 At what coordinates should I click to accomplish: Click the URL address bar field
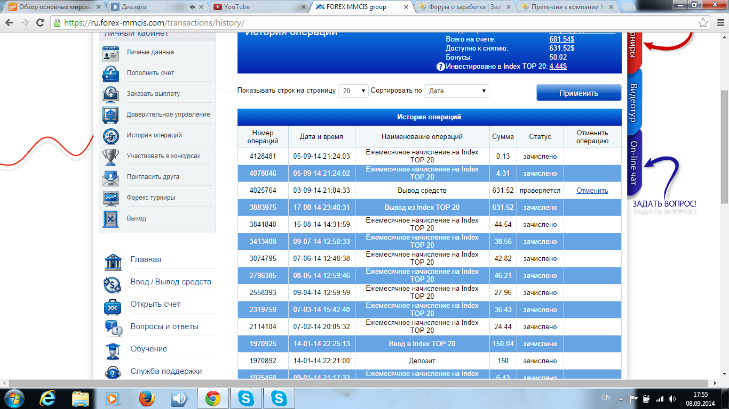(374, 23)
